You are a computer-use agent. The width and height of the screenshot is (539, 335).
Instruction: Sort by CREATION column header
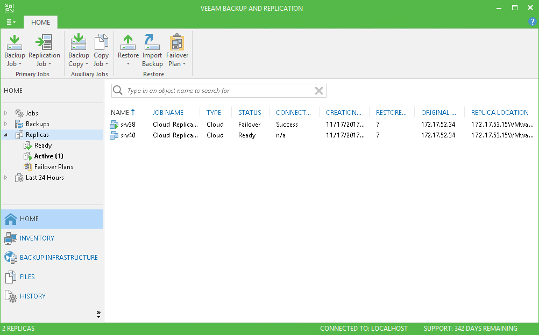pos(344,112)
